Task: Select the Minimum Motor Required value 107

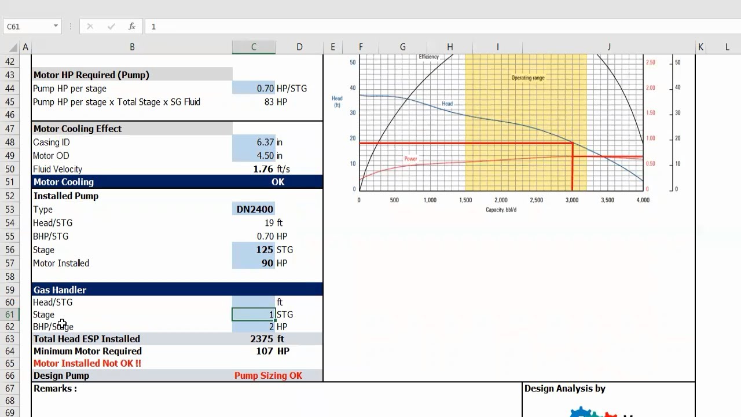Action: [x=254, y=351]
